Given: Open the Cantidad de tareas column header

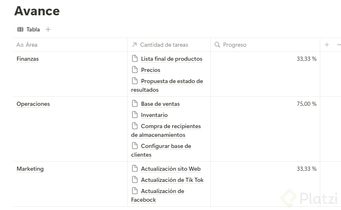Looking at the screenshot, I should (164, 45).
